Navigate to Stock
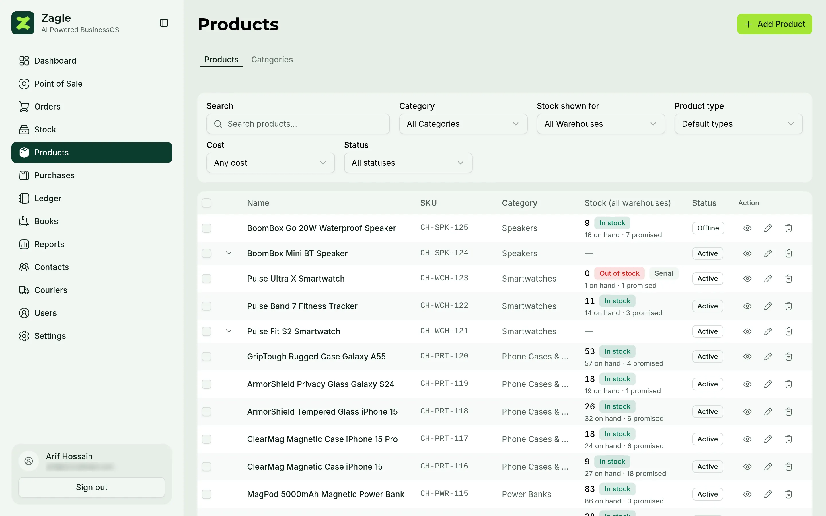 click(91, 129)
